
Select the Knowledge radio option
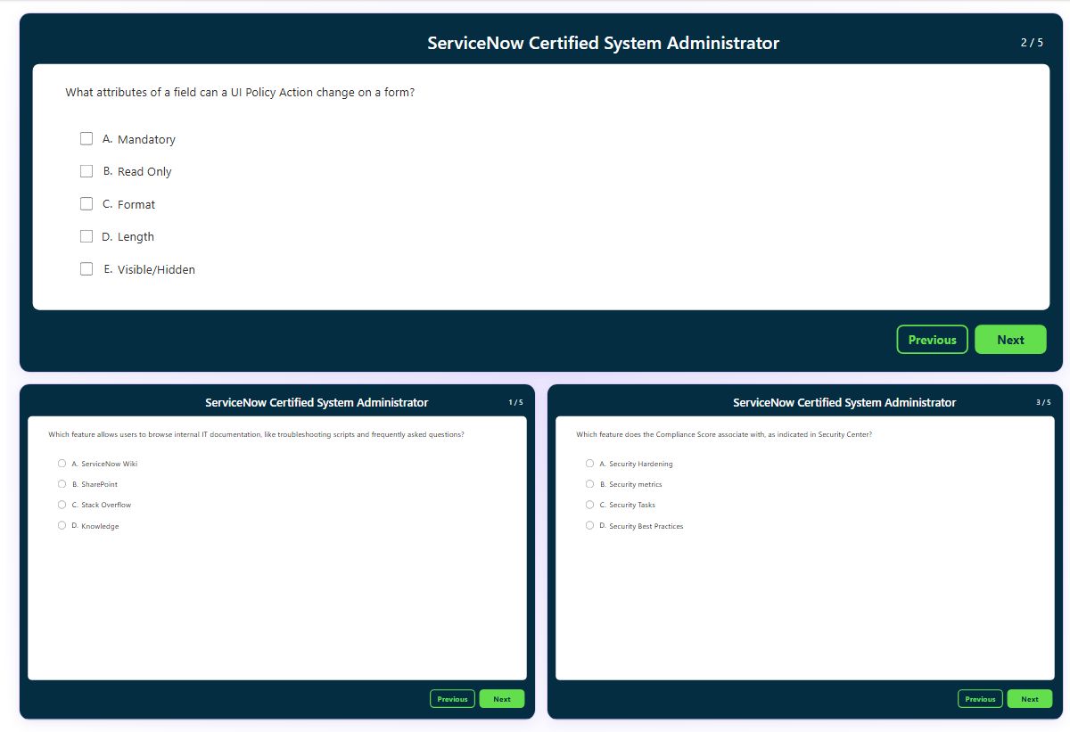click(x=62, y=525)
